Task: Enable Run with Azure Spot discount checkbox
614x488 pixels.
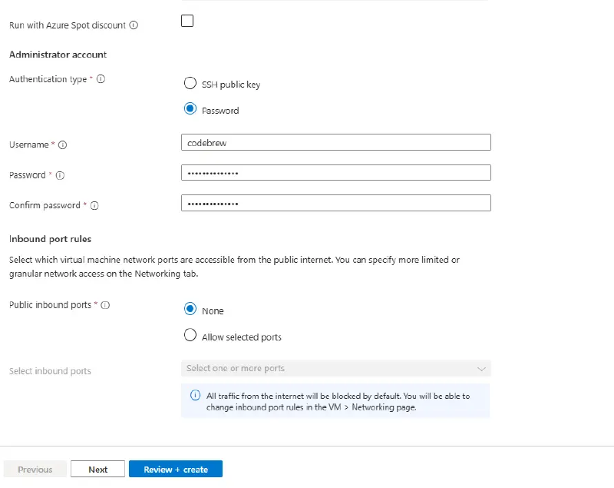Action: coord(187,21)
